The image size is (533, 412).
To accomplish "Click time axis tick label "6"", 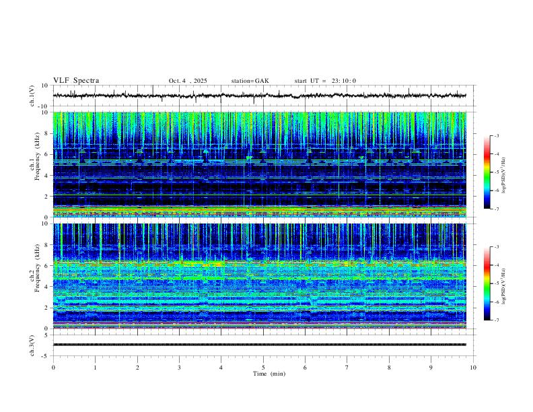I will click(x=305, y=368).
